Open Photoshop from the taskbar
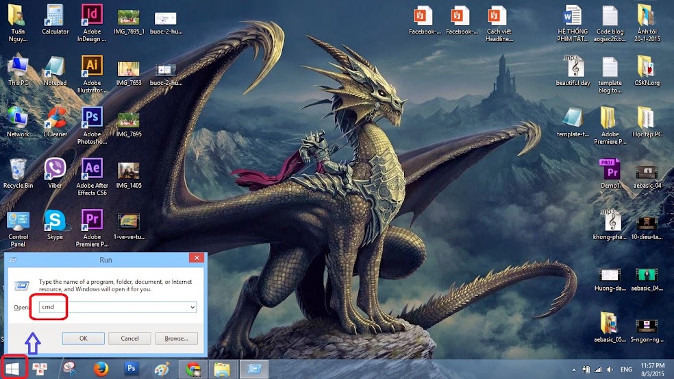This screenshot has height=379, width=674. pos(132,369)
